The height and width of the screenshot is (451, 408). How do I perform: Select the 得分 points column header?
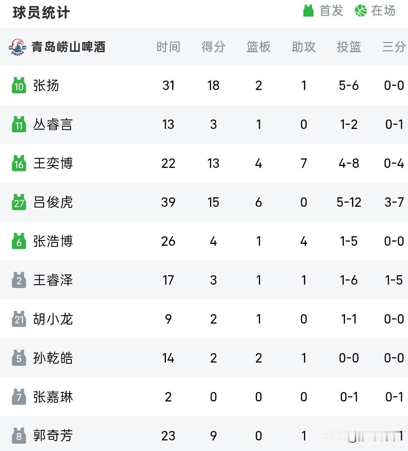213,46
